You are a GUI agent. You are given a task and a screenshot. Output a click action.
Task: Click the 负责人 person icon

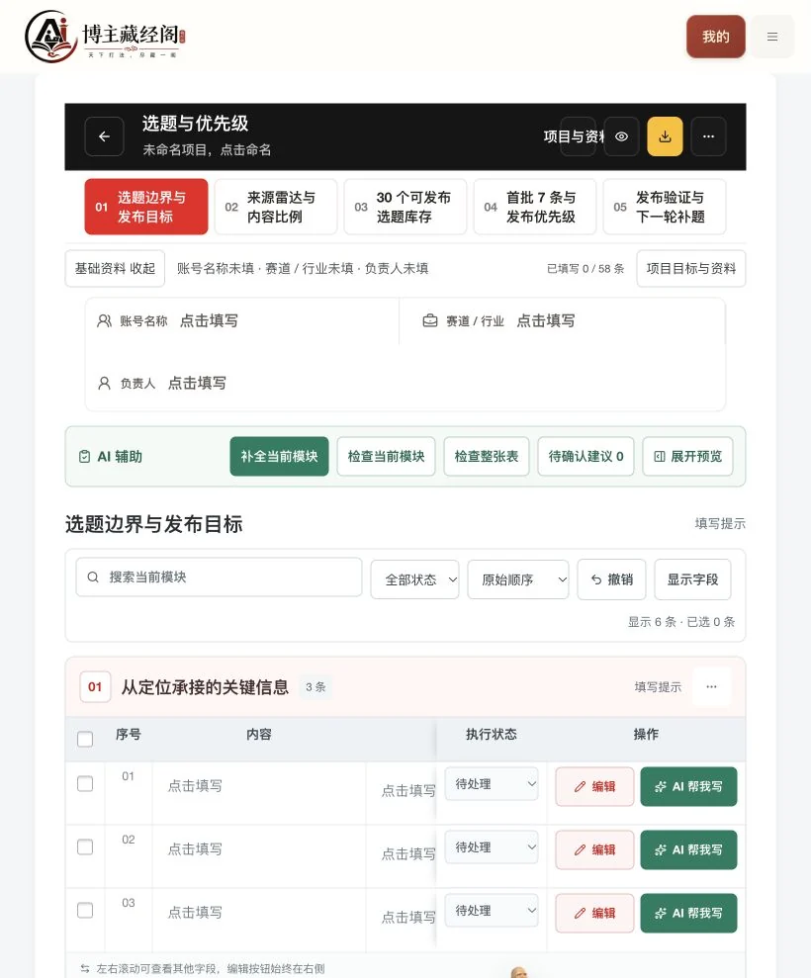tap(104, 383)
